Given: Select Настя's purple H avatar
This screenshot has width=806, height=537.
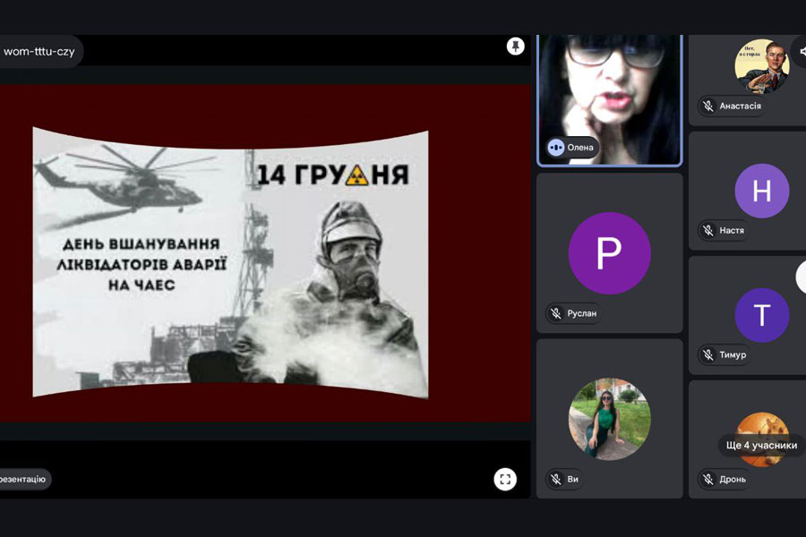Looking at the screenshot, I should (762, 191).
